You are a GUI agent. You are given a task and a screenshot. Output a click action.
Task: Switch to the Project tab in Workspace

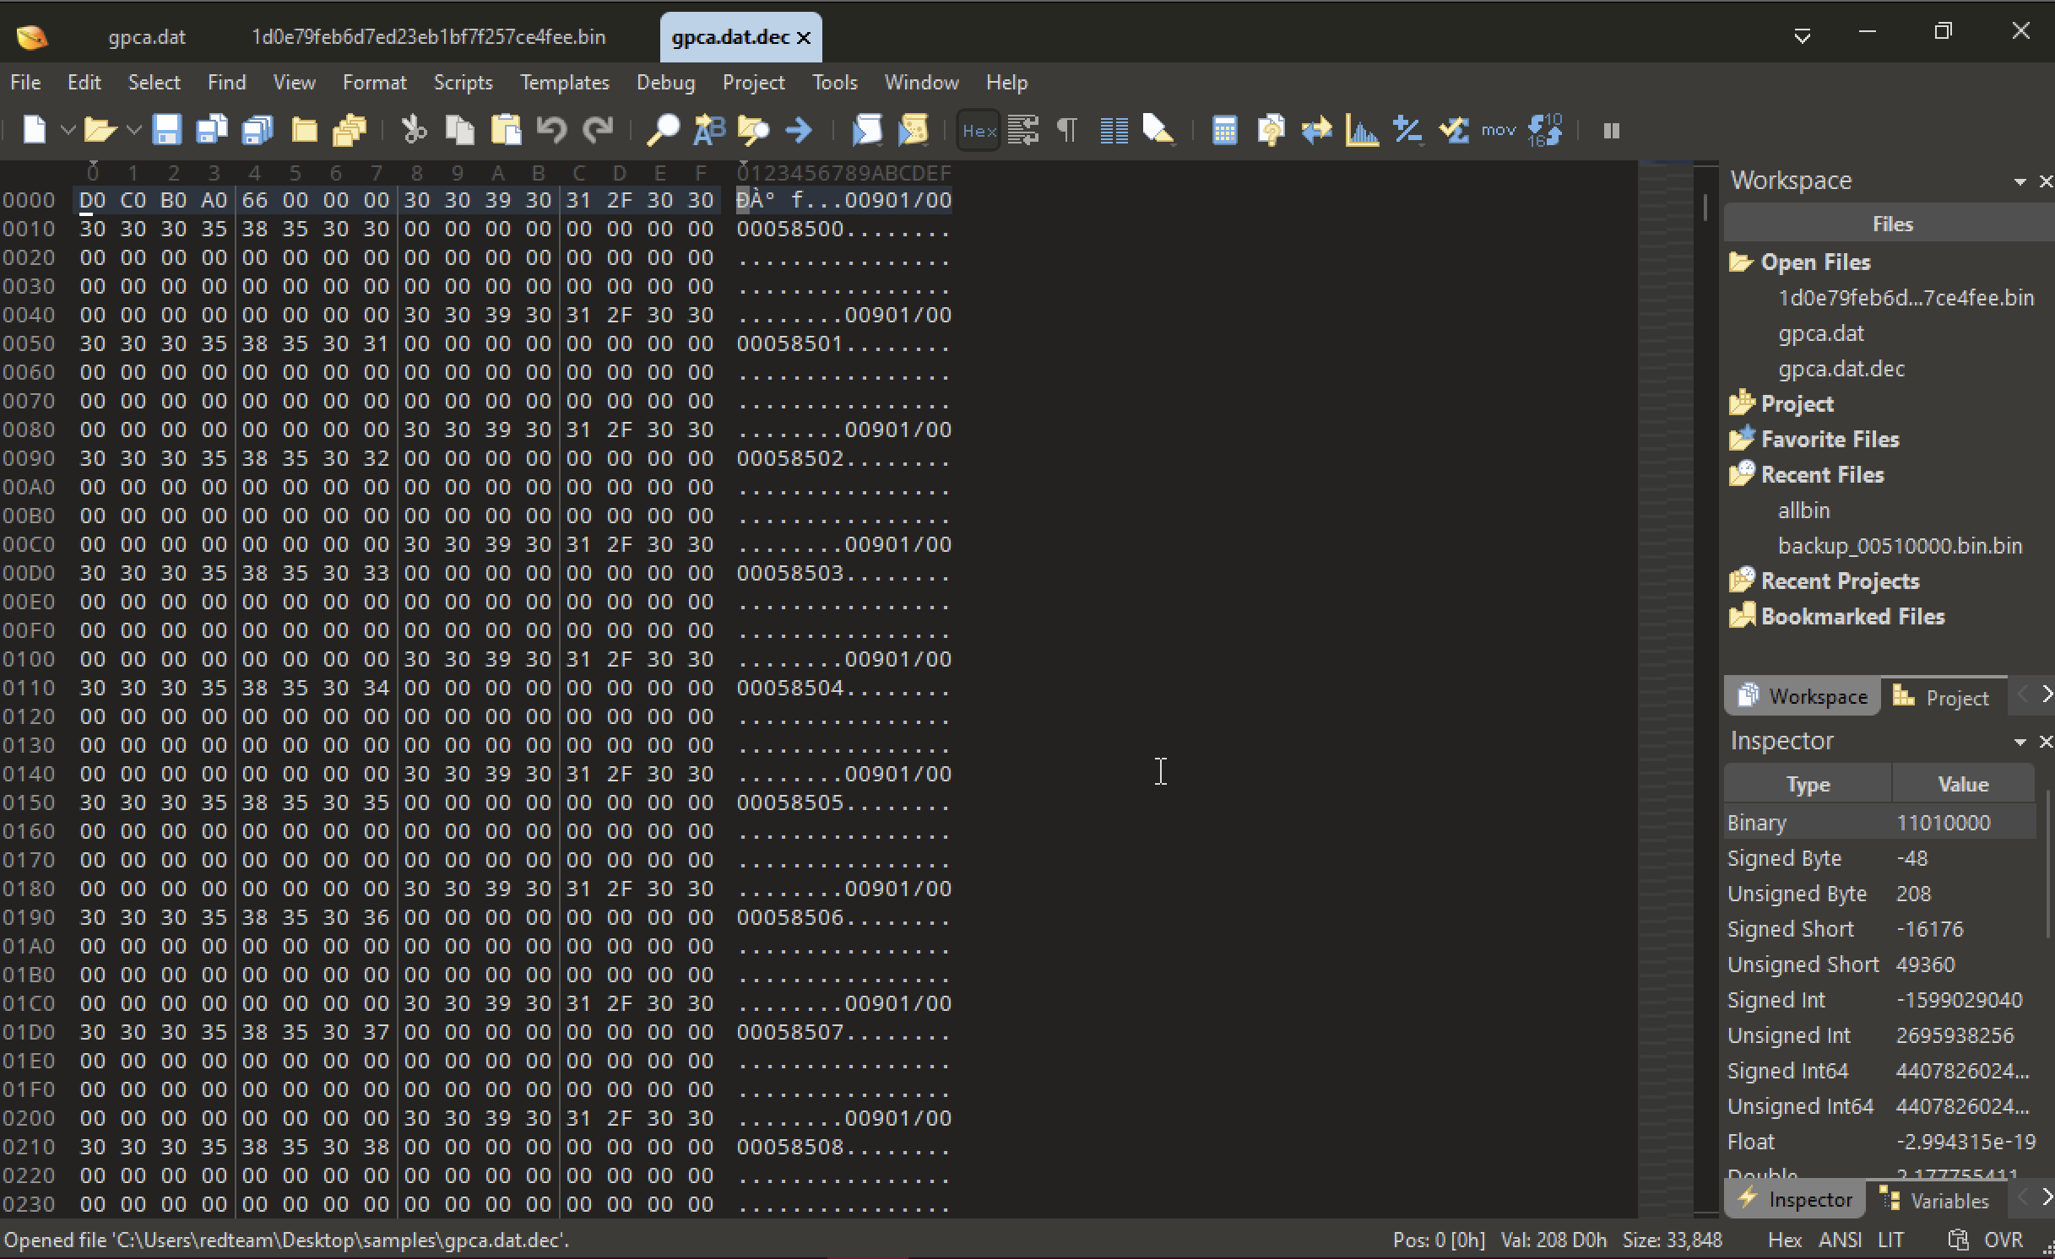[x=1943, y=698]
